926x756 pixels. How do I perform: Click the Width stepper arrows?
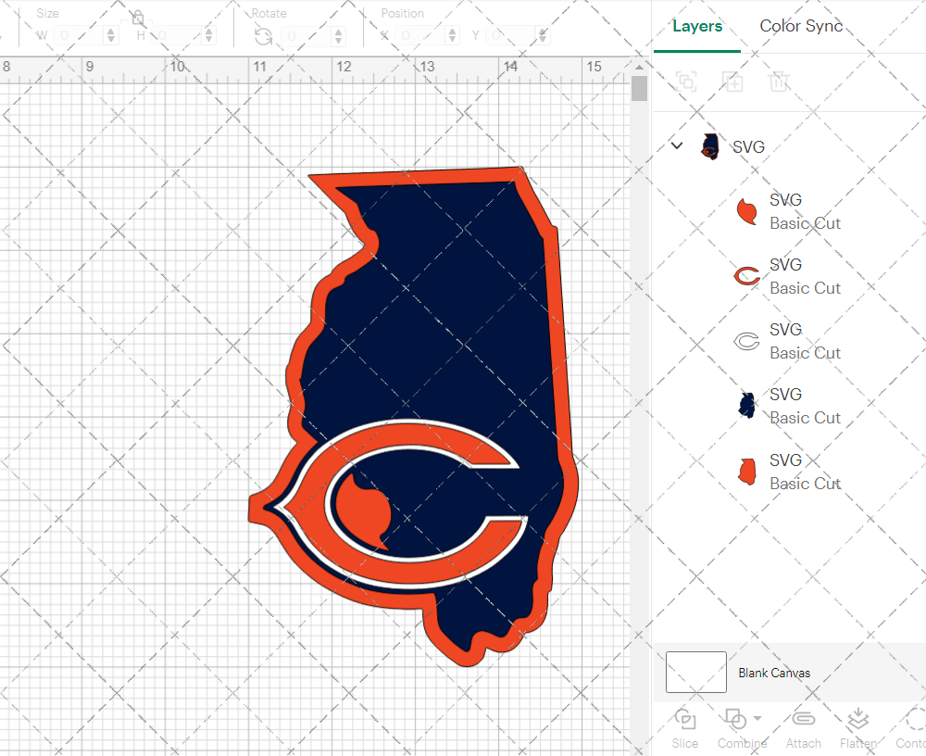pyautogui.click(x=111, y=35)
